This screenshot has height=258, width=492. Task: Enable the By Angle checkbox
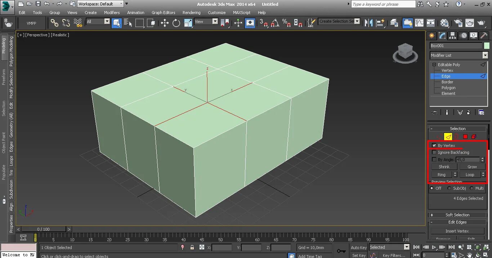(x=434, y=160)
